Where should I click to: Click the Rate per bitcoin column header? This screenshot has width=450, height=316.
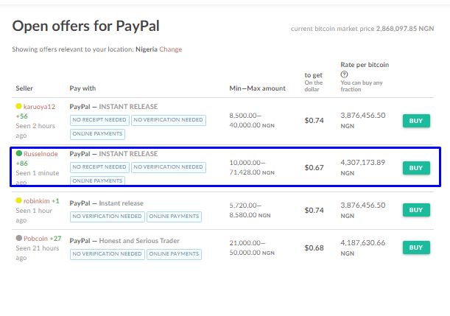tap(365, 65)
